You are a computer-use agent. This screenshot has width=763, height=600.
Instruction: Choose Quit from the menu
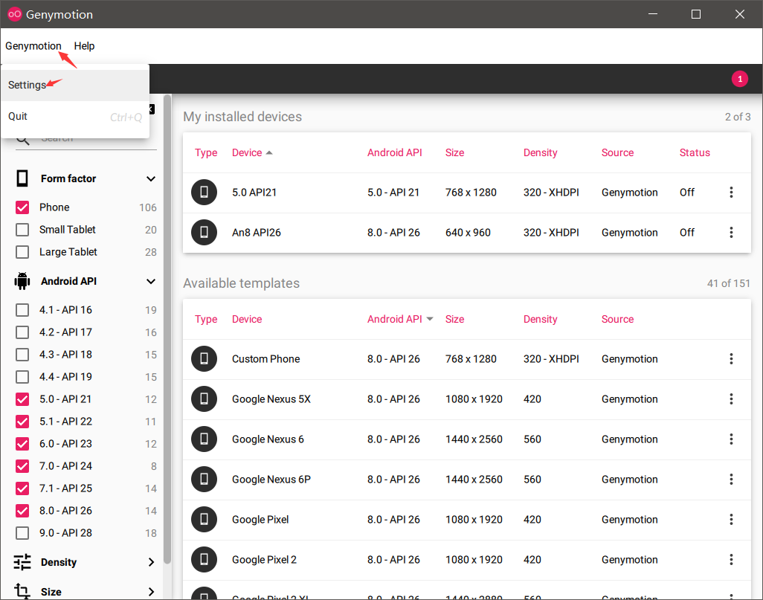click(75, 117)
